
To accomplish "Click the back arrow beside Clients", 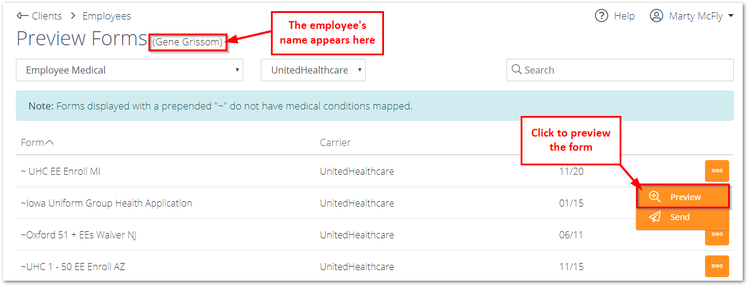I will coord(22,16).
